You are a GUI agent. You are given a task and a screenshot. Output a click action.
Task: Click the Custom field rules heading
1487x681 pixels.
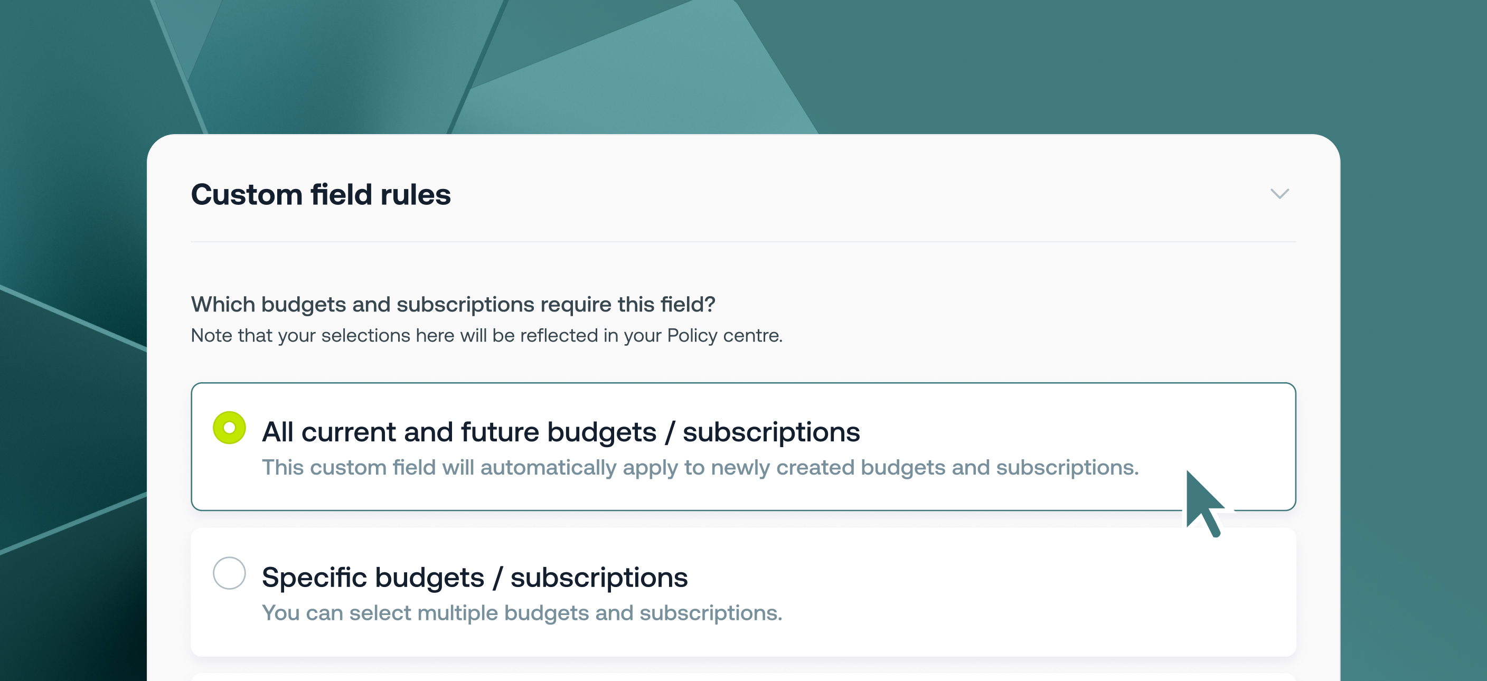[321, 194]
